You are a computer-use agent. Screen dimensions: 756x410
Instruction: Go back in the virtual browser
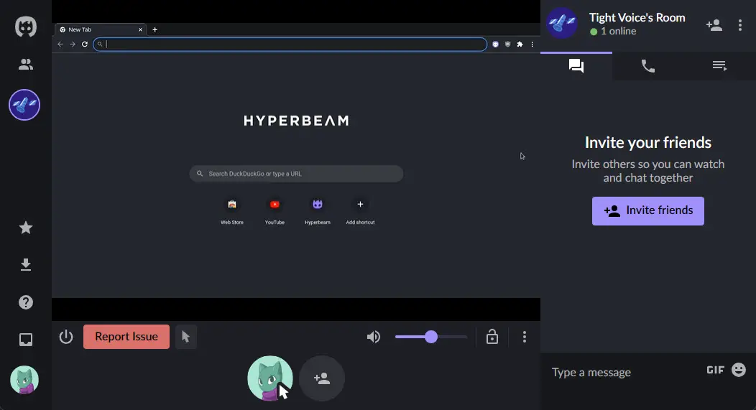click(x=60, y=44)
